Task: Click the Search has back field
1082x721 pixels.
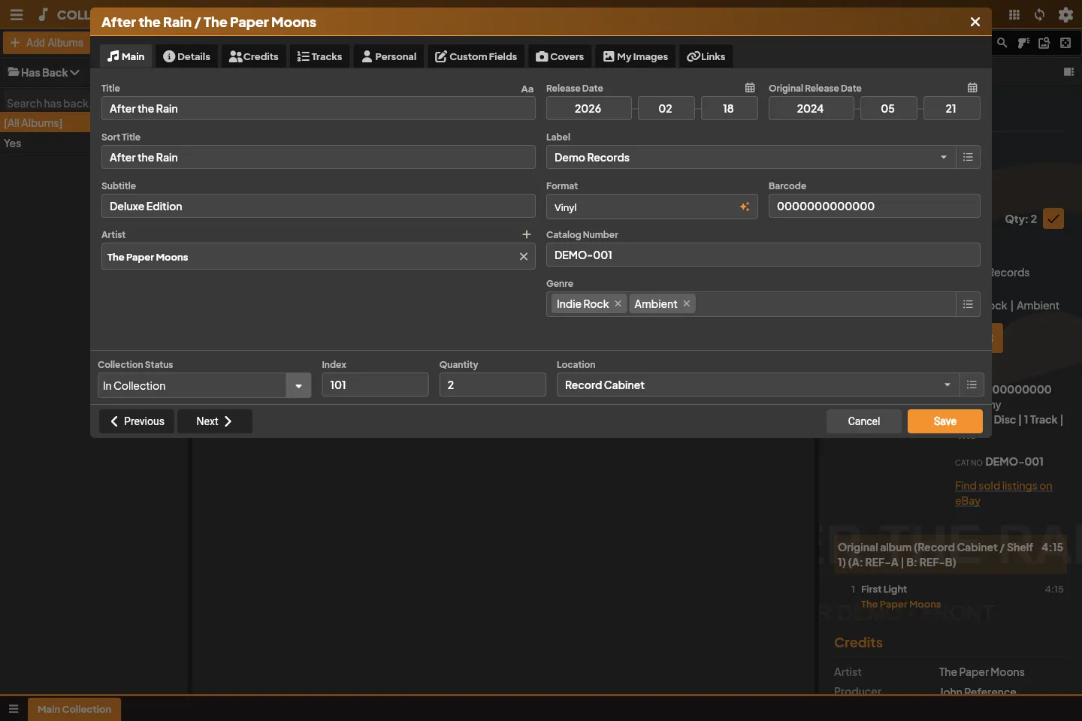Action: [47, 103]
